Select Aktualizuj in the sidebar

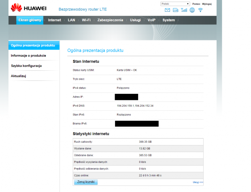pos(18,76)
